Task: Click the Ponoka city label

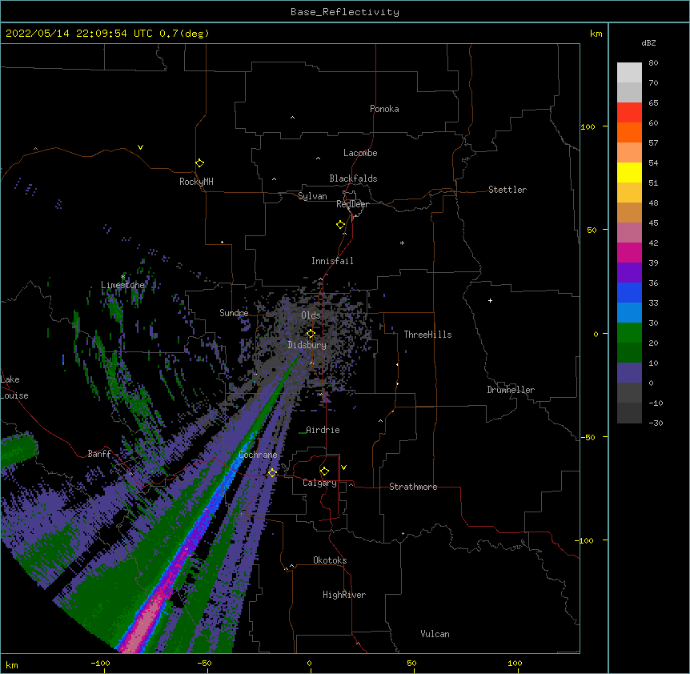Action: click(384, 109)
